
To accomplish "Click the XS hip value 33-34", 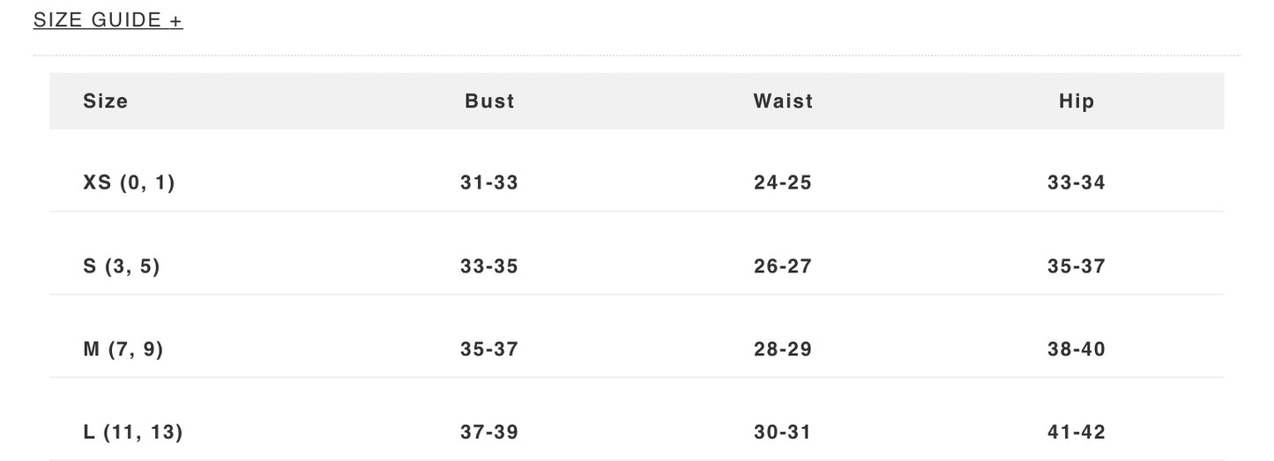I will coord(1077,183).
